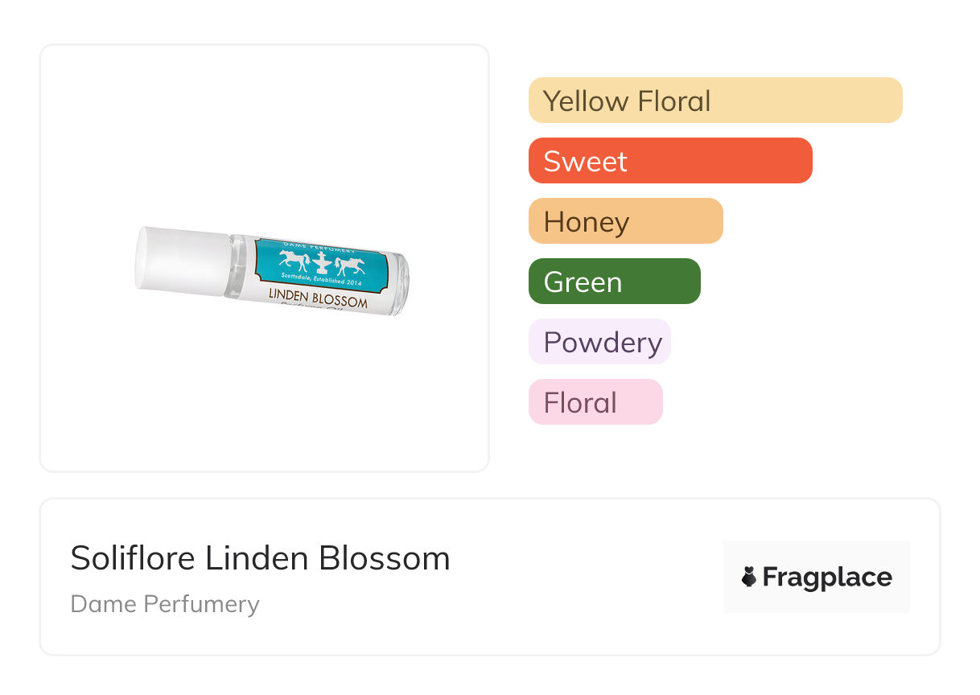Open the Dame Perfumery brand link
Viewport: 980px width, 695px height.
[x=165, y=604]
